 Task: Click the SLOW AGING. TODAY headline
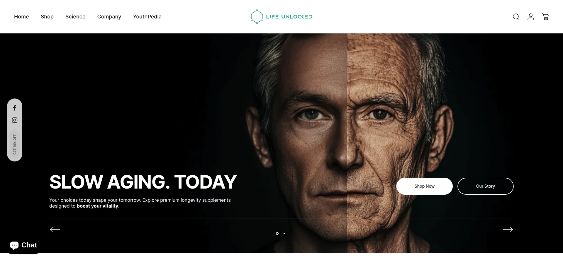tap(143, 182)
